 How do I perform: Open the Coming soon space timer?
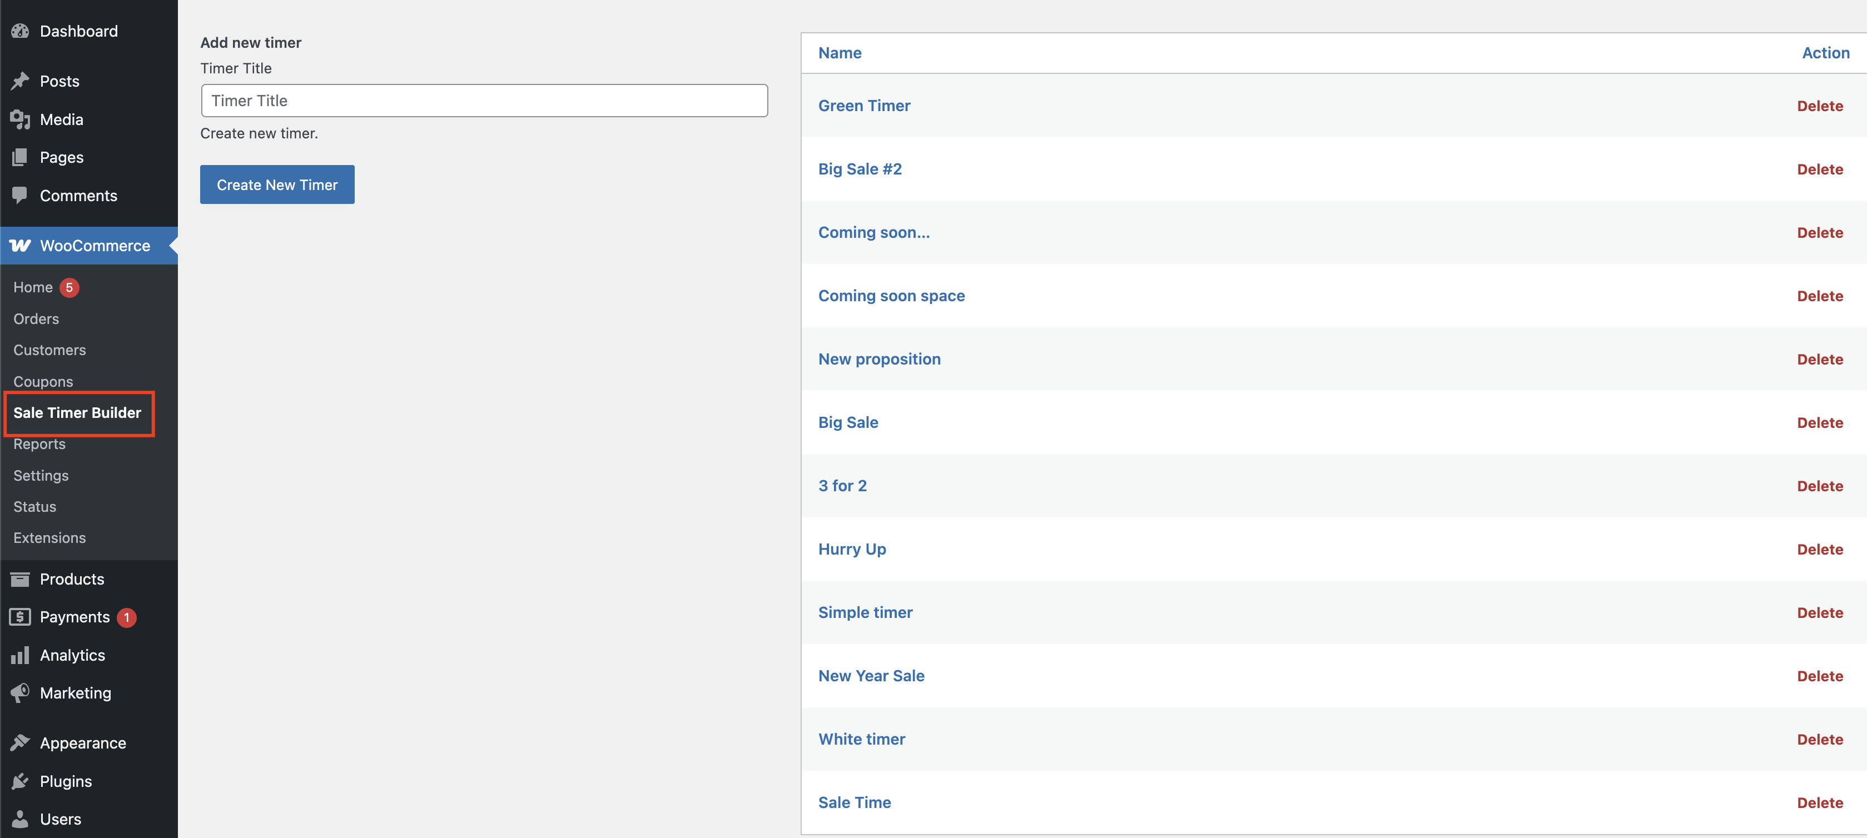891,296
